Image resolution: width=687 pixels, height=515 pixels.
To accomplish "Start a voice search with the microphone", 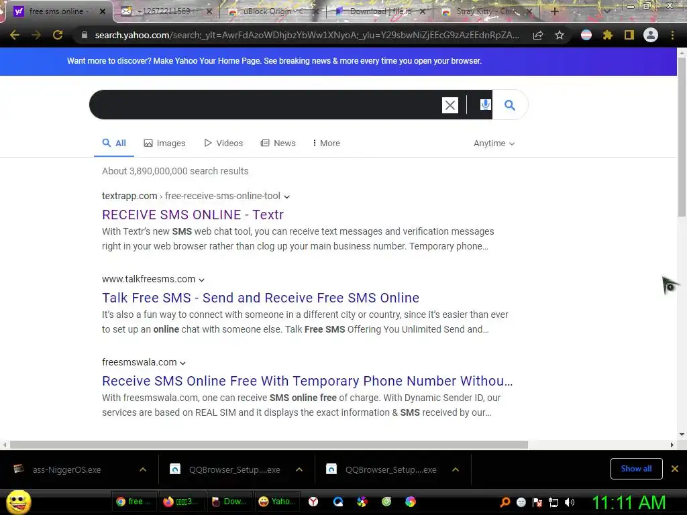I will pos(485,105).
